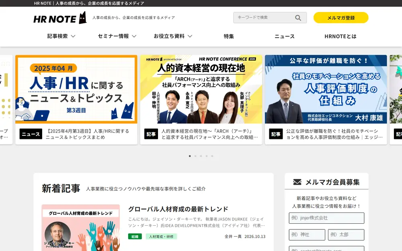Click the グローバル人材育成 article thumbnail
402x251 pixels.
click(x=81, y=228)
